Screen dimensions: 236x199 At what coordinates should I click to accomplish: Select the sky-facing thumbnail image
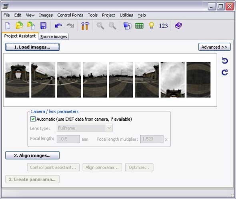pyautogui.click(x=173, y=80)
